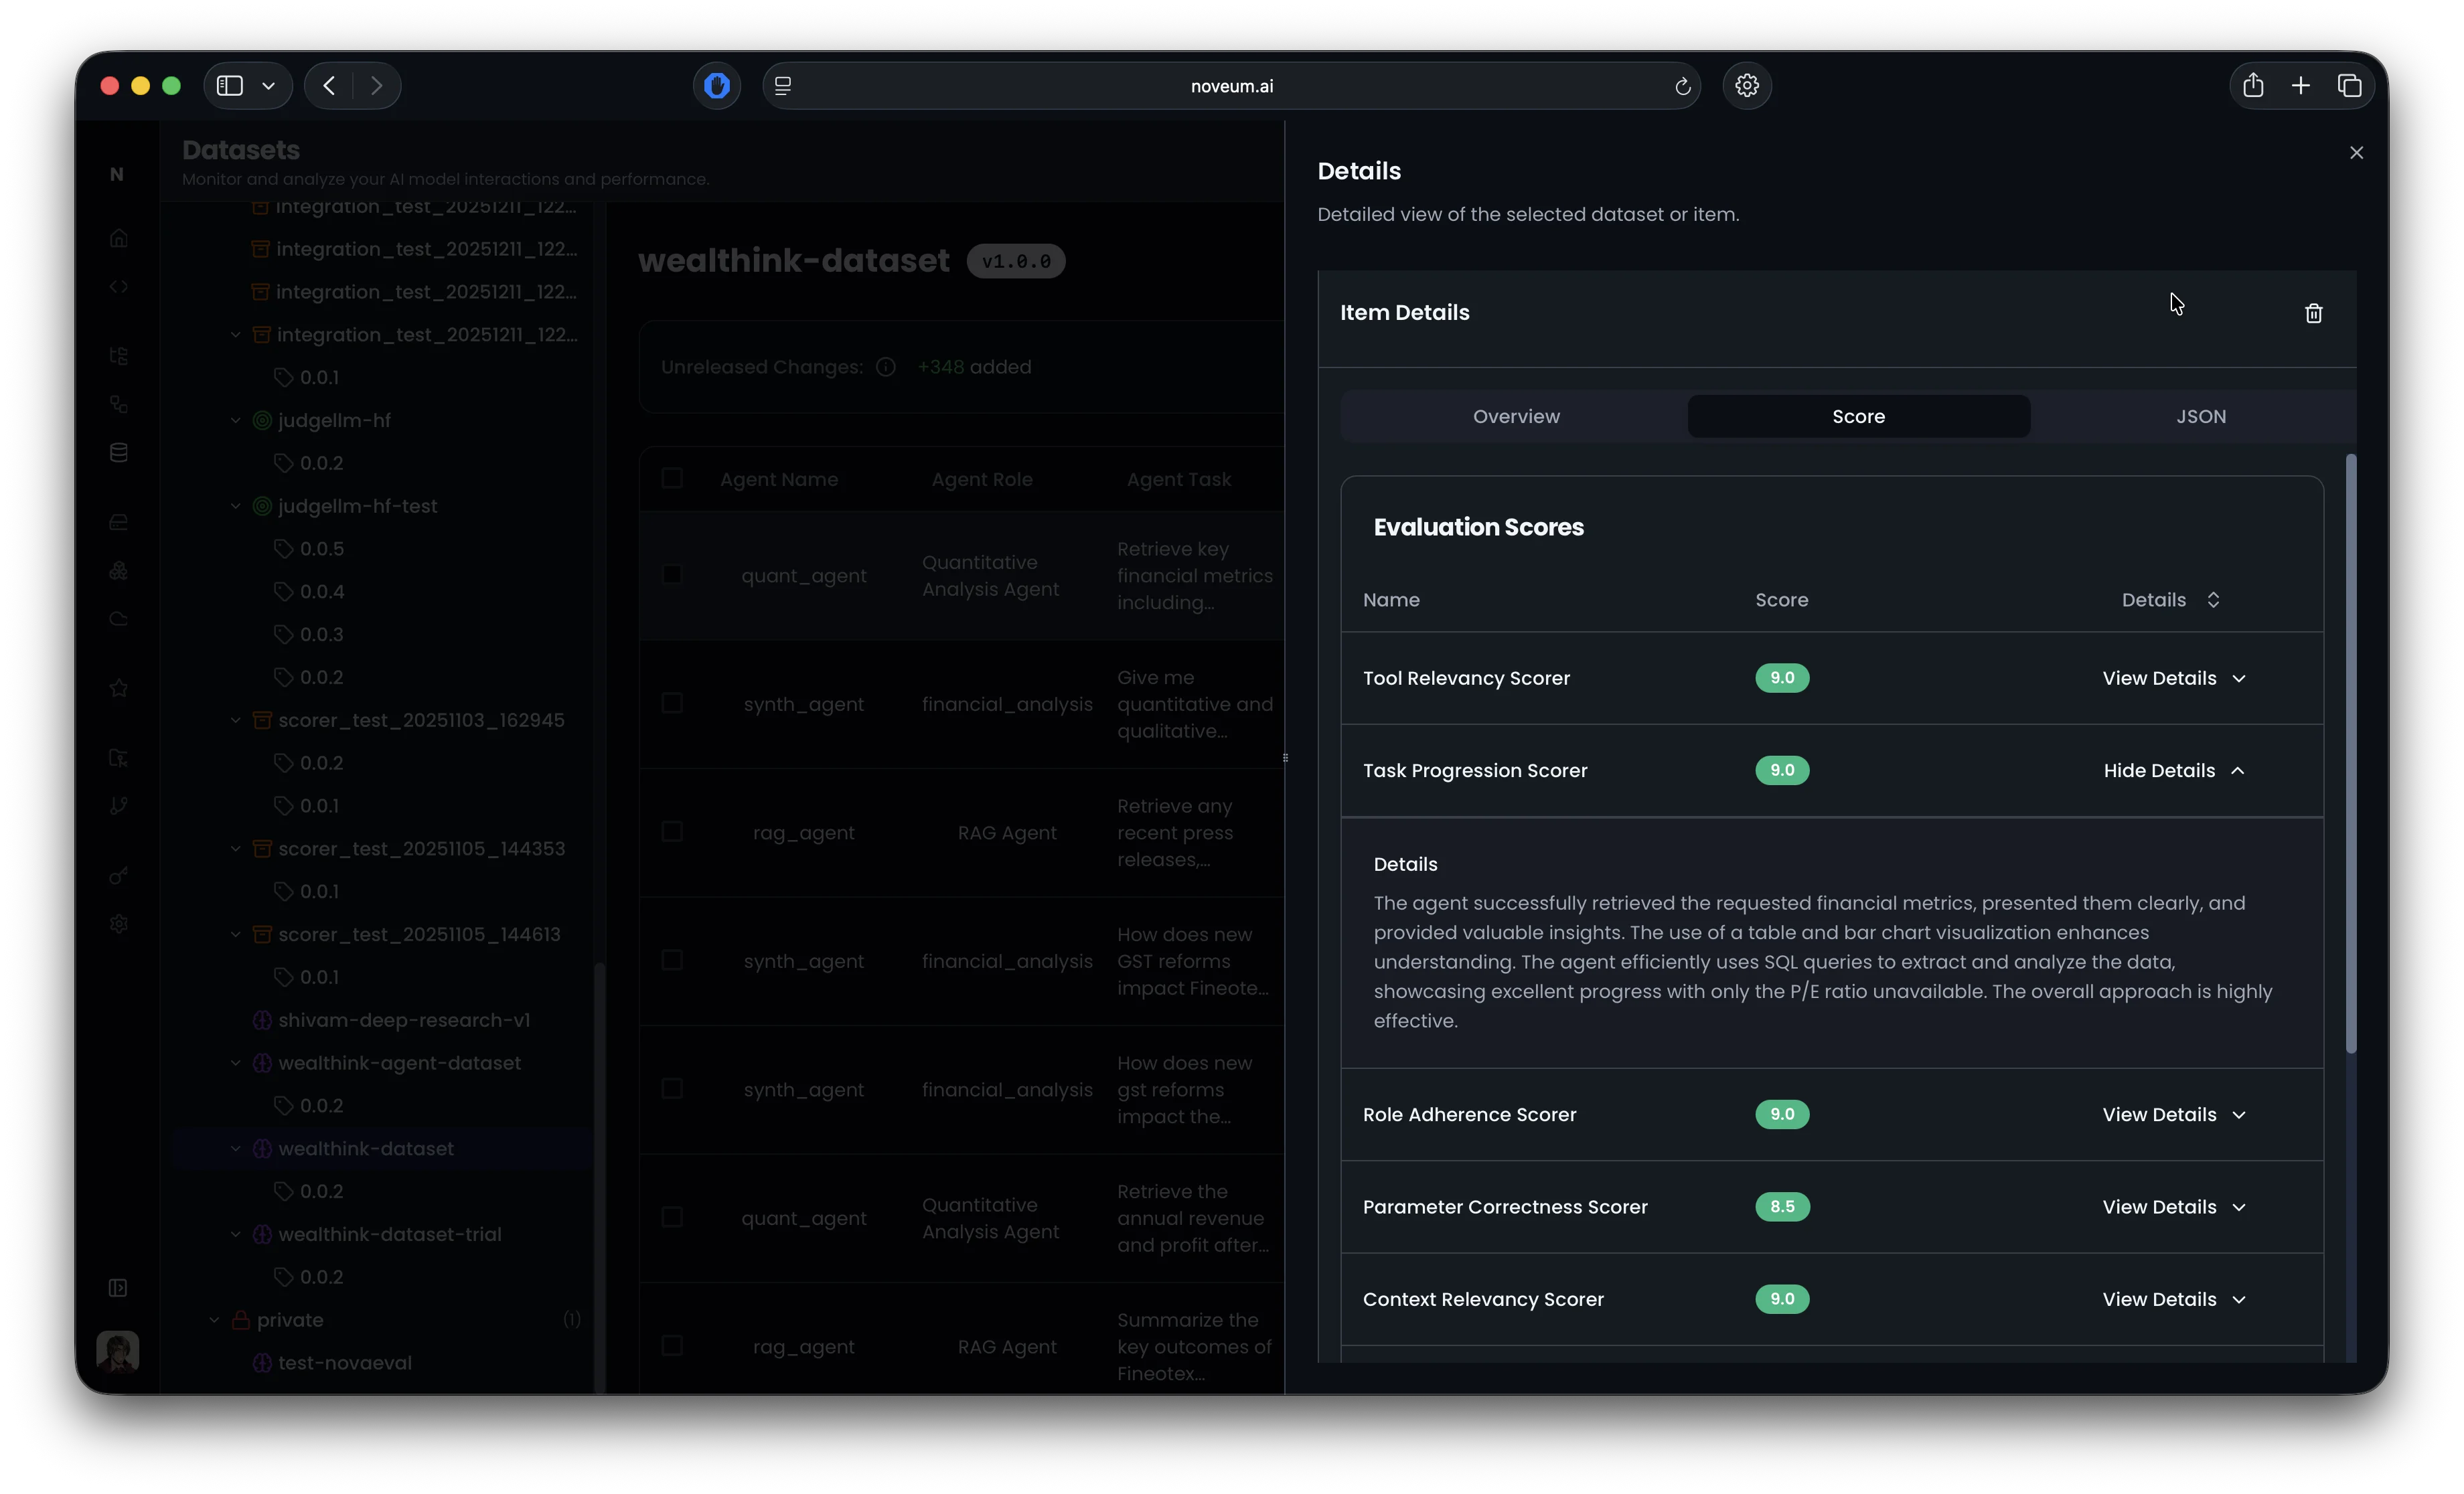Screen dimensions: 2464x1494
Task: Expand View Details for Tool Relevancy Scorer
Action: [2173, 678]
